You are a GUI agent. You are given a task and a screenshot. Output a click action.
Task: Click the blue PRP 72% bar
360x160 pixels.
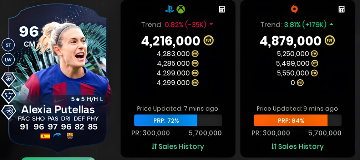tap(178, 121)
